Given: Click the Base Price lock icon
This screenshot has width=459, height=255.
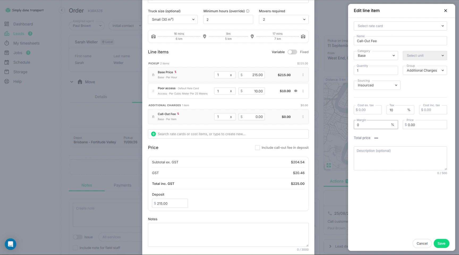Looking at the screenshot, I should [x=153, y=75].
